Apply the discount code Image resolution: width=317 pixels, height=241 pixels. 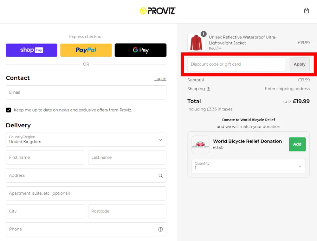tap(300, 64)
